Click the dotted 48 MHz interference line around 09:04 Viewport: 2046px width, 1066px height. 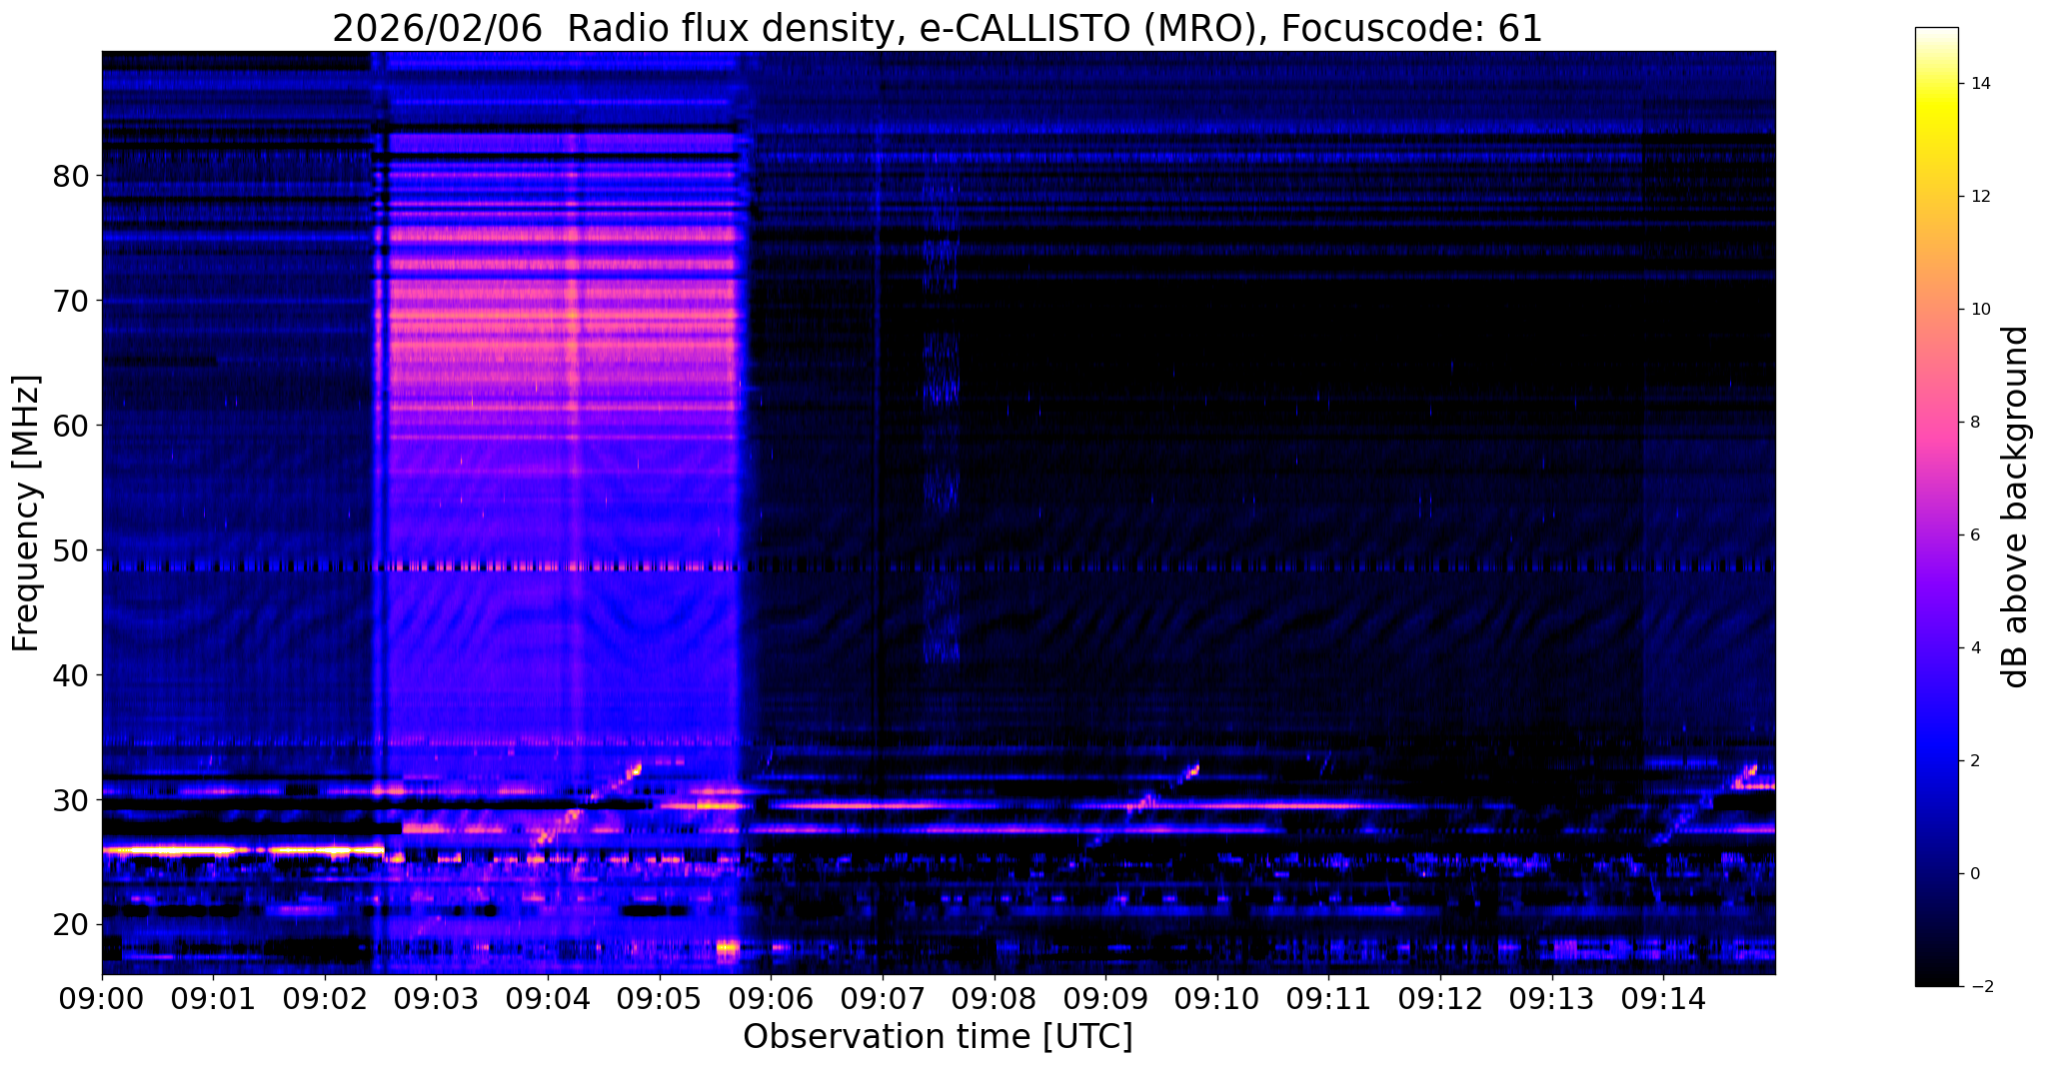[x=548, y=566]
